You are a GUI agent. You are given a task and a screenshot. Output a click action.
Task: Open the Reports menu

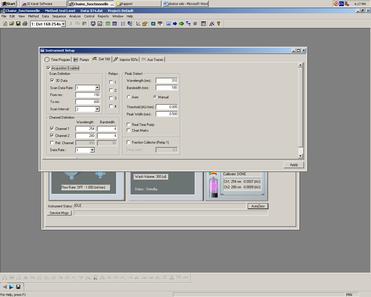point(103,16)
